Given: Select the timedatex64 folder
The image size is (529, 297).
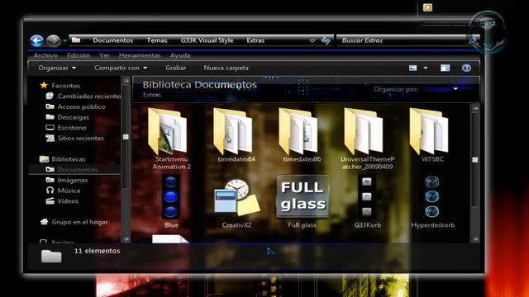Looking at the screenshot, I should [x=236, y=135].
